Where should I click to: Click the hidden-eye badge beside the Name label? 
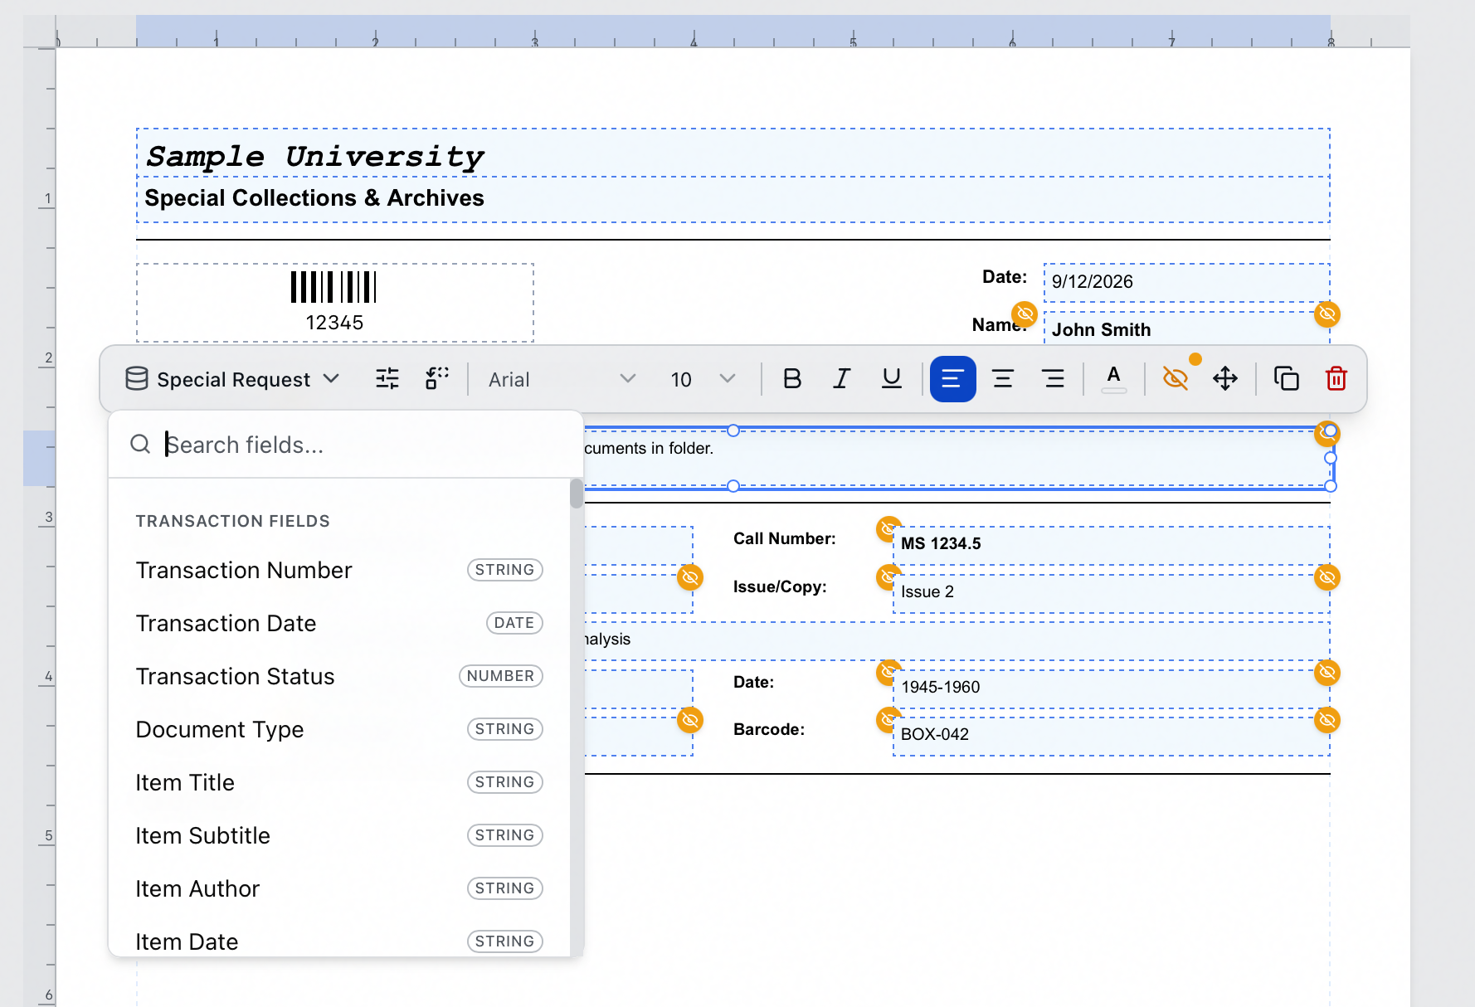(1025, 314)
